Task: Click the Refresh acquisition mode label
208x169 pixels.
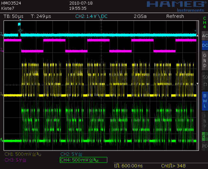Action: 175,16
